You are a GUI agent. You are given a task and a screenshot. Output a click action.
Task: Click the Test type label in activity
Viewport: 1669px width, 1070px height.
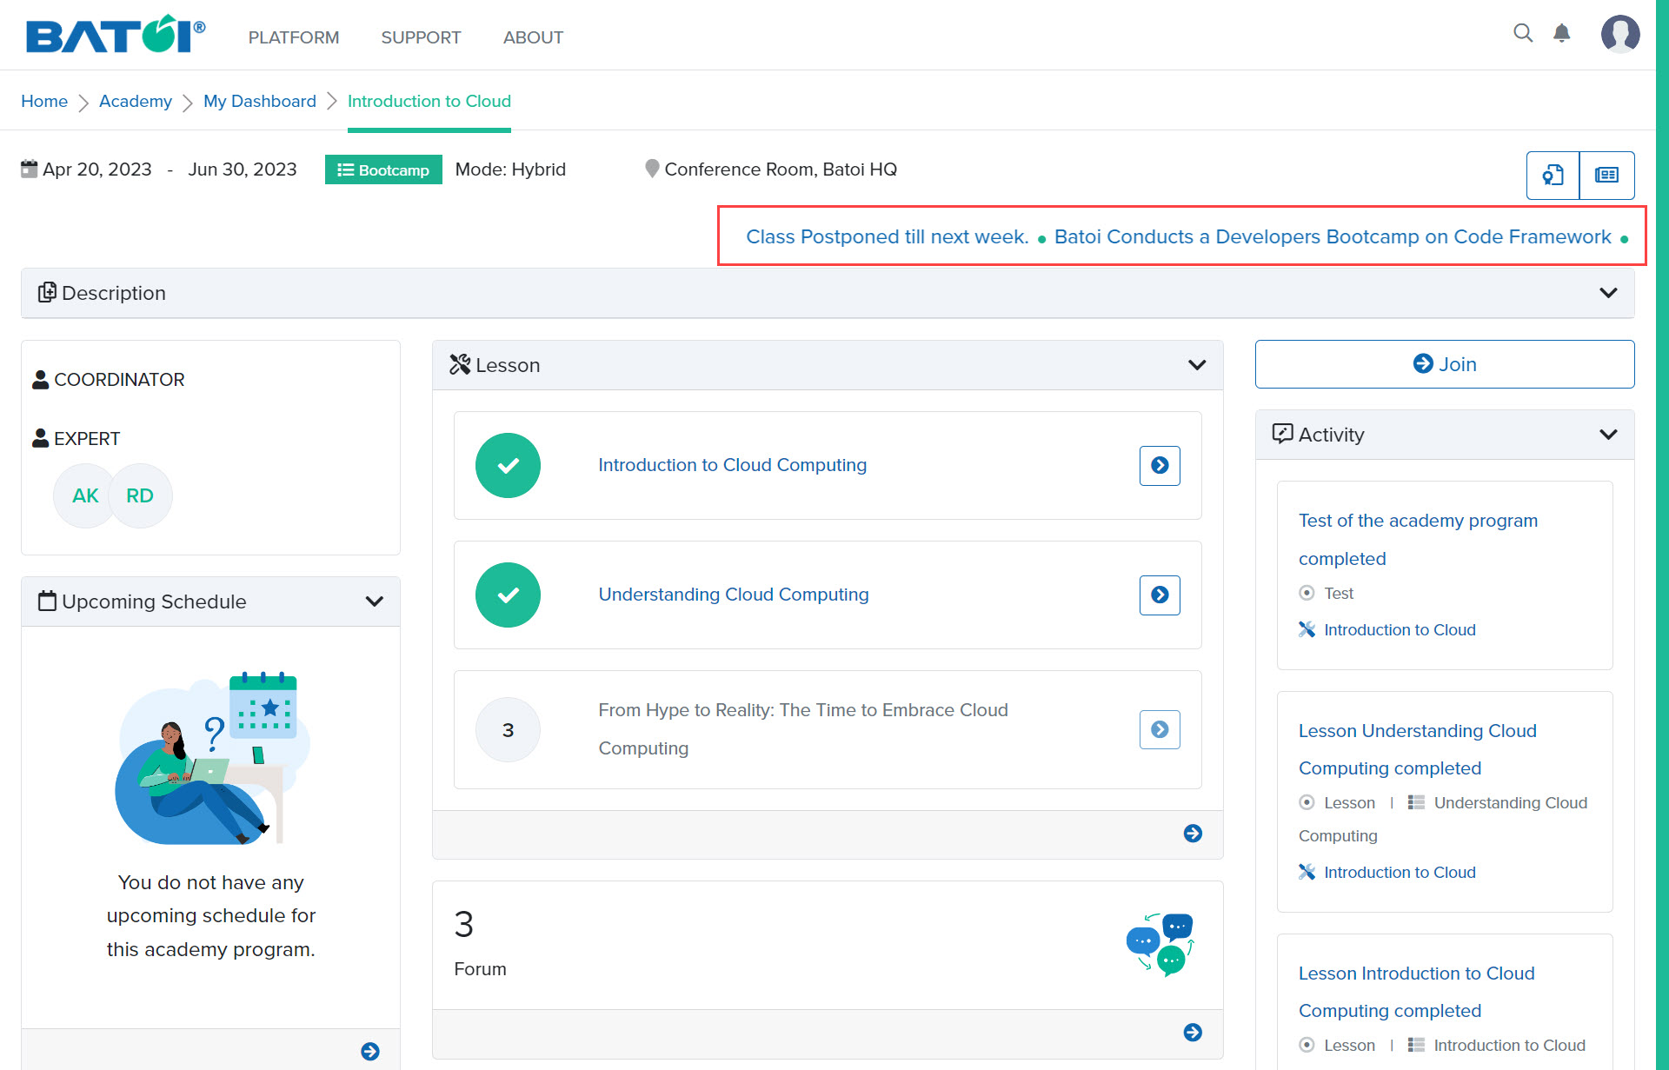point(1339,593)
